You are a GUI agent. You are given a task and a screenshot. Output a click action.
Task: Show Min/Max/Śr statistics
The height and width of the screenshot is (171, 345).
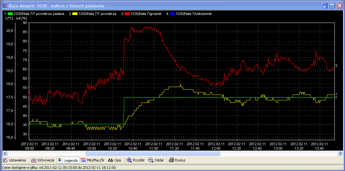[92, 160]
